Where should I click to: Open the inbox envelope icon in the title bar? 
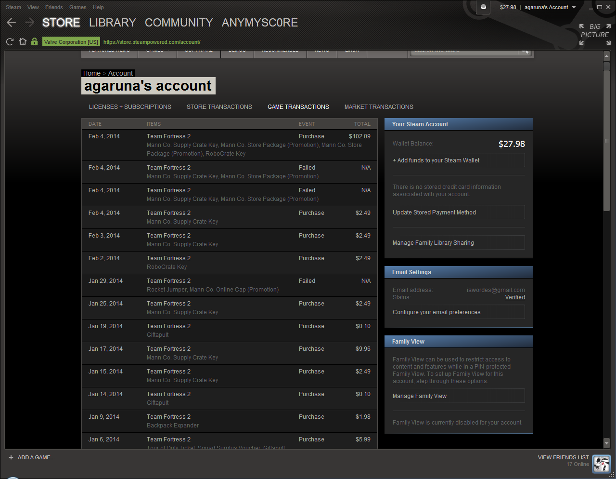pos(483,7)
